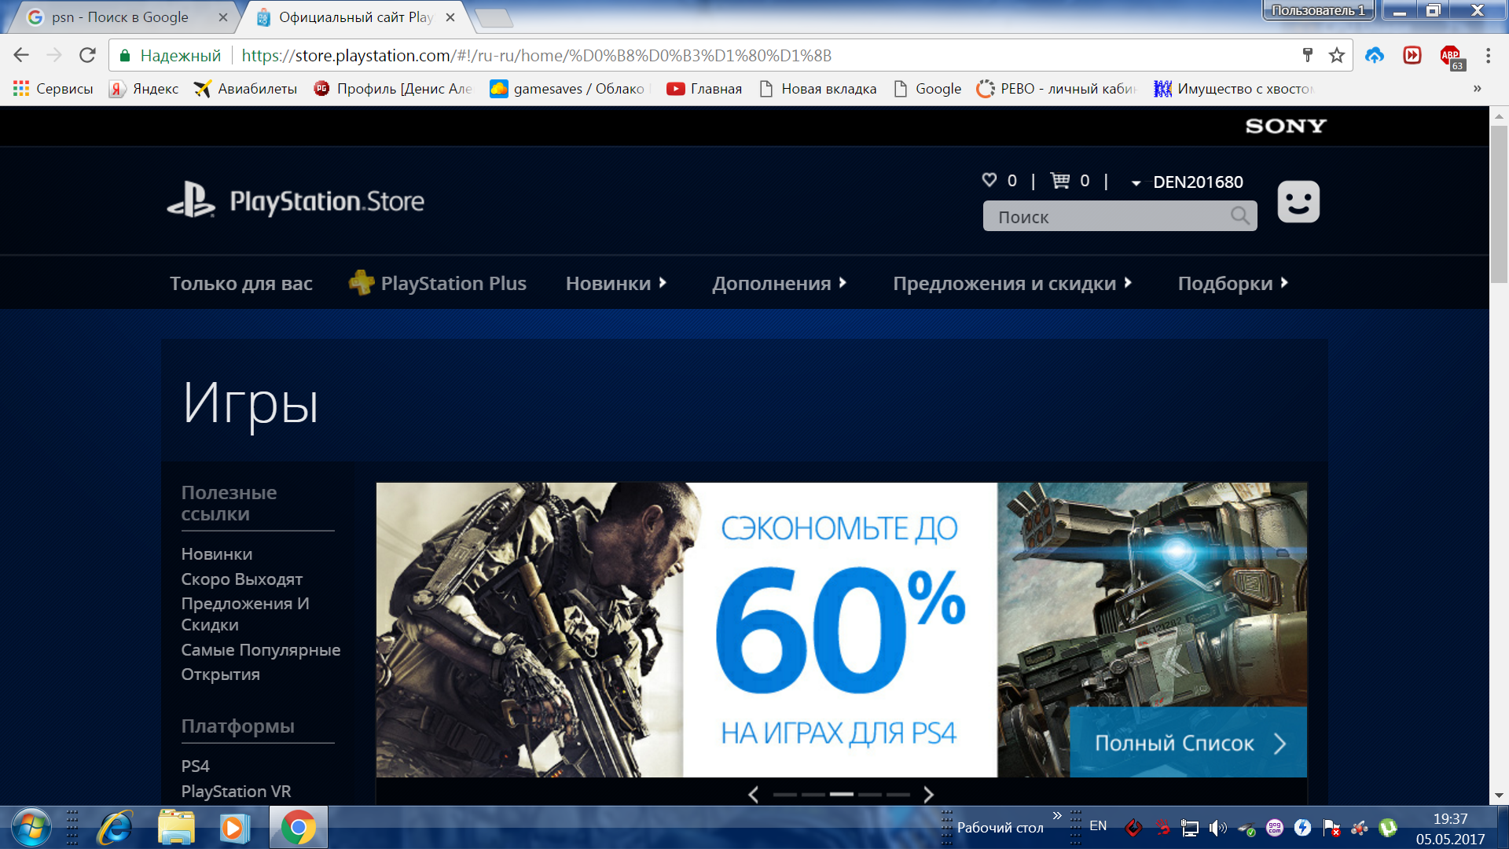Bookmark page with star icon
Screen dimensions: 1509x849
tap(1336, 55)
